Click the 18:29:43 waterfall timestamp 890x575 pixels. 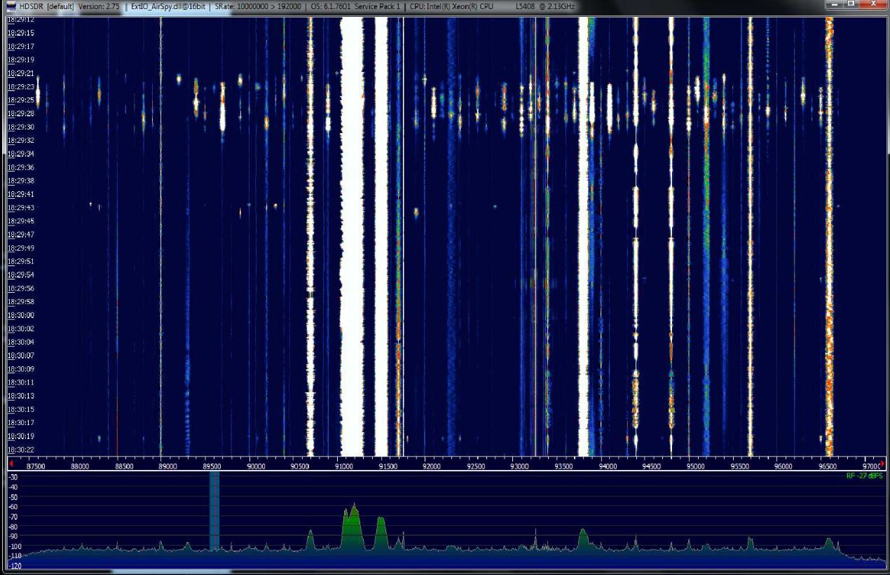point(21,208)
